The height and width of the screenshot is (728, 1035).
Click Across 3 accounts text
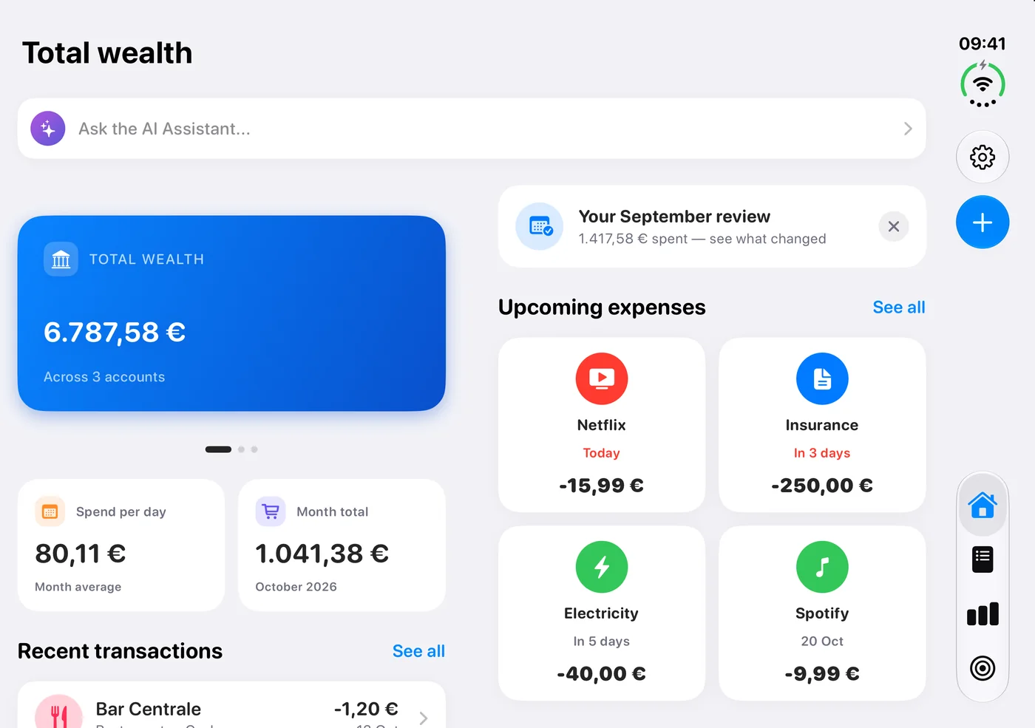pos(104,377)
